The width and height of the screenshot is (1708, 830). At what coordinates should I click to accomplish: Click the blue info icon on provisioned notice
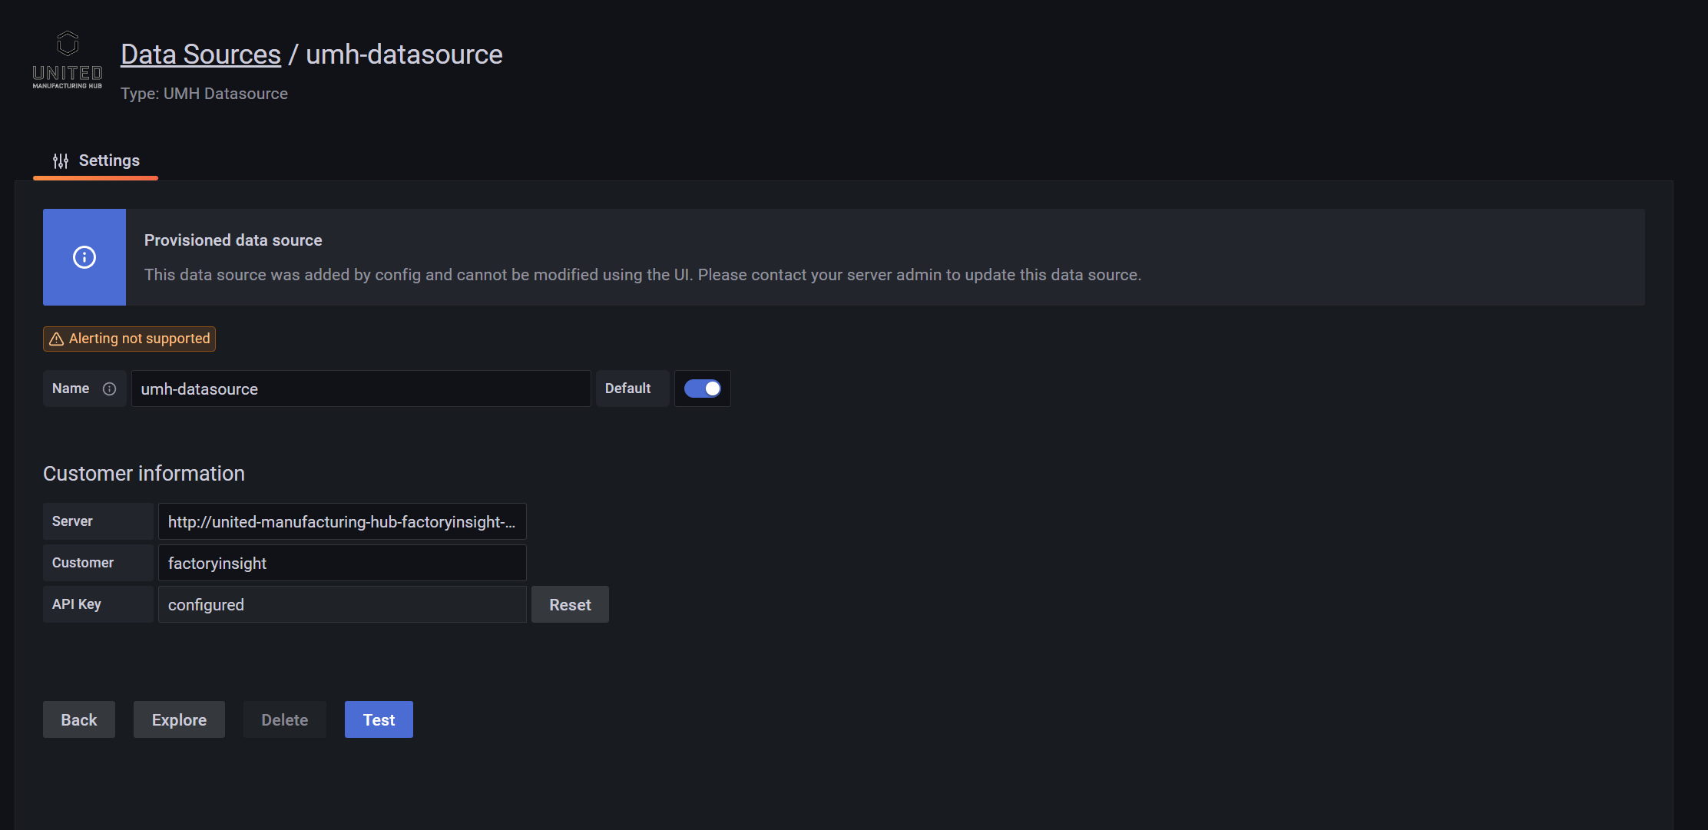84,257
